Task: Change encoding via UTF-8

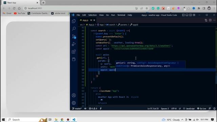Action: pos(174,108)
